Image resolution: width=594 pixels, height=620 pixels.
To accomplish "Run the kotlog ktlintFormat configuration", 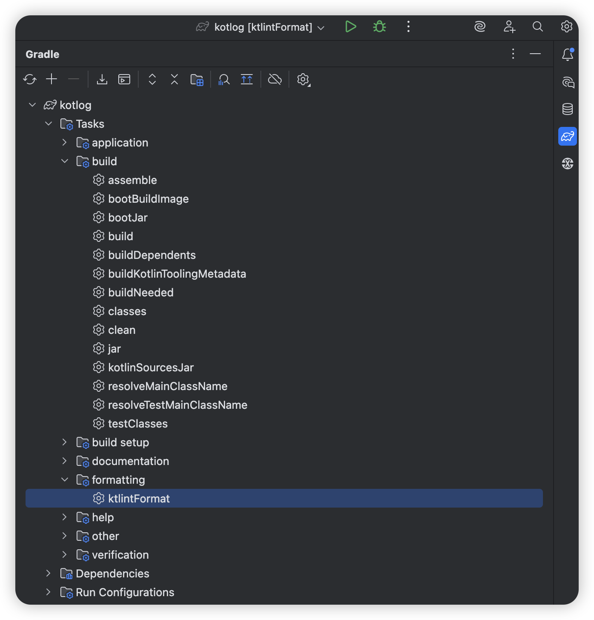I will tap(351, 27).
